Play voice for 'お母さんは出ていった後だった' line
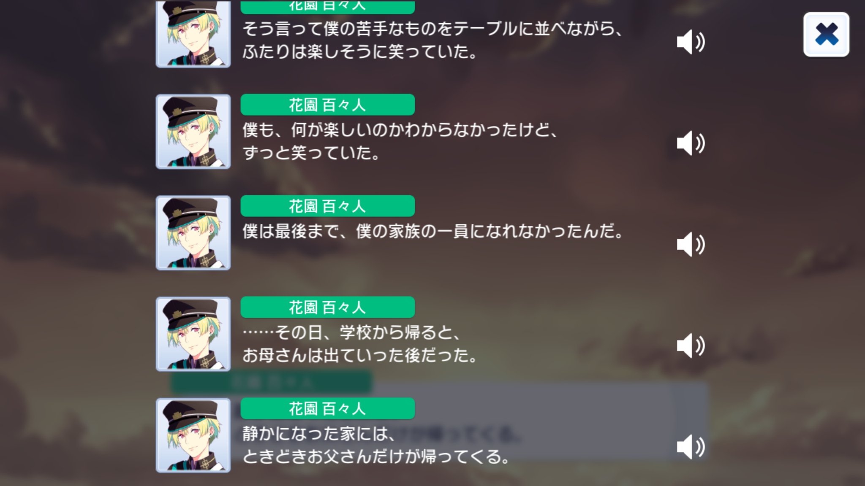 [691, 346]
